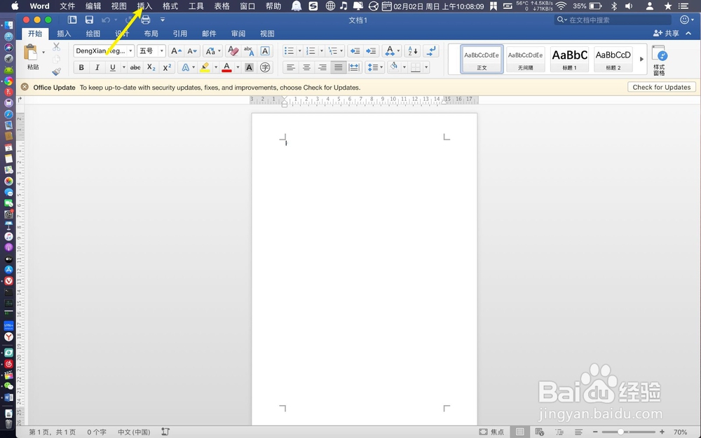This screenshot has width=701, height=438.
Task: Open the Insert ribbon tab
Action: 64,34
